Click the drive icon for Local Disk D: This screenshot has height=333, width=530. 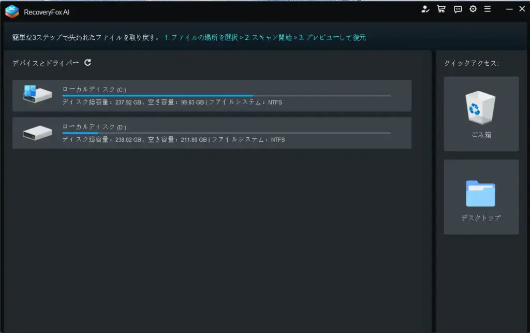click(x=36, y=133)
